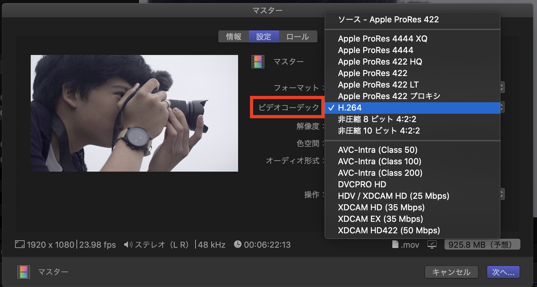
Task: Click the clock duration icon
Action: (238, 244)
